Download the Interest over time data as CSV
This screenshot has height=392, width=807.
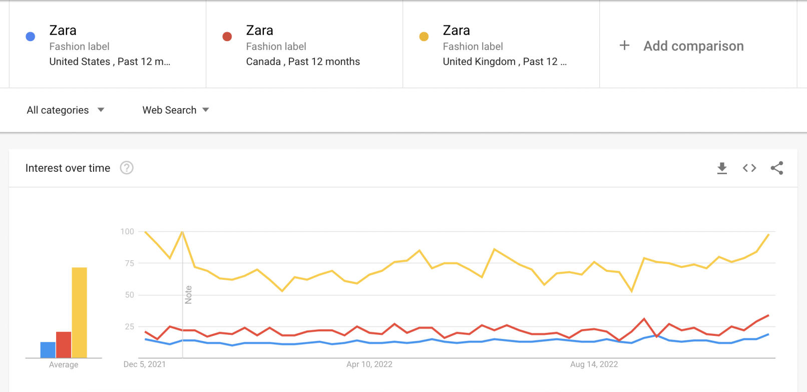pyautogui.click(x=721, y=168)
